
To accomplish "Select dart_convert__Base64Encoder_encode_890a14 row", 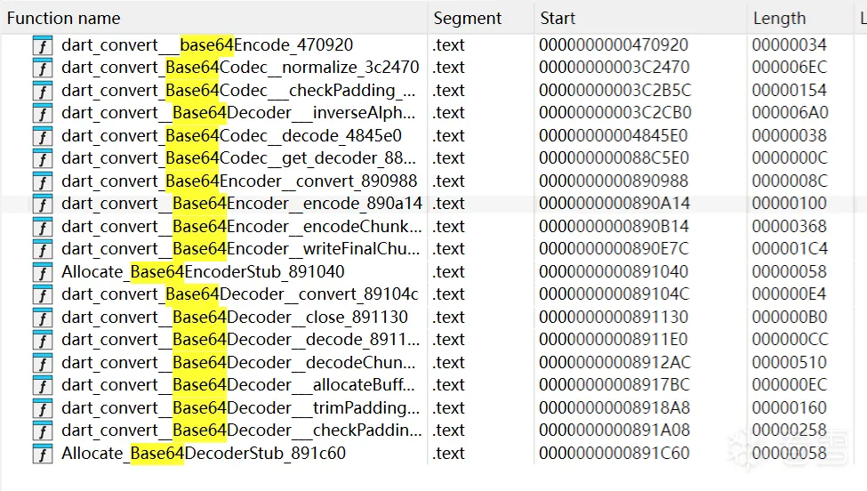I will click(x=434, y=204).
